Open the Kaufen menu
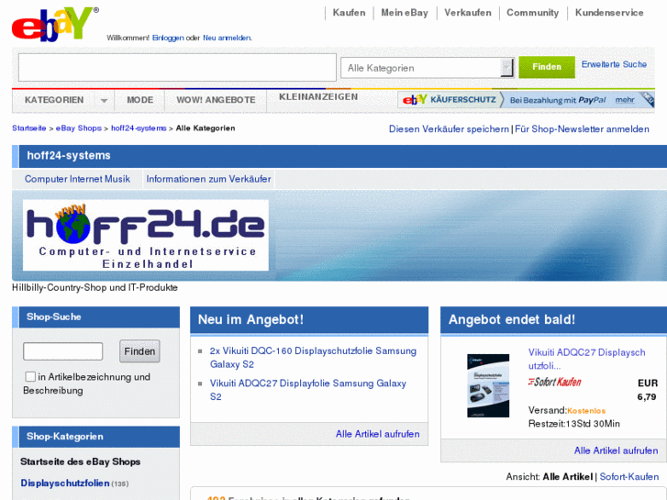This screenshot has width=667, height=500. [x=349, y=13]
